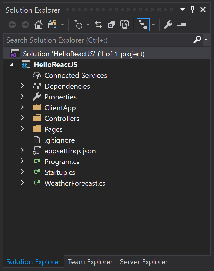Click the .gitignore file icon
The width and height of the screenshot is (214, 271).
37,140
